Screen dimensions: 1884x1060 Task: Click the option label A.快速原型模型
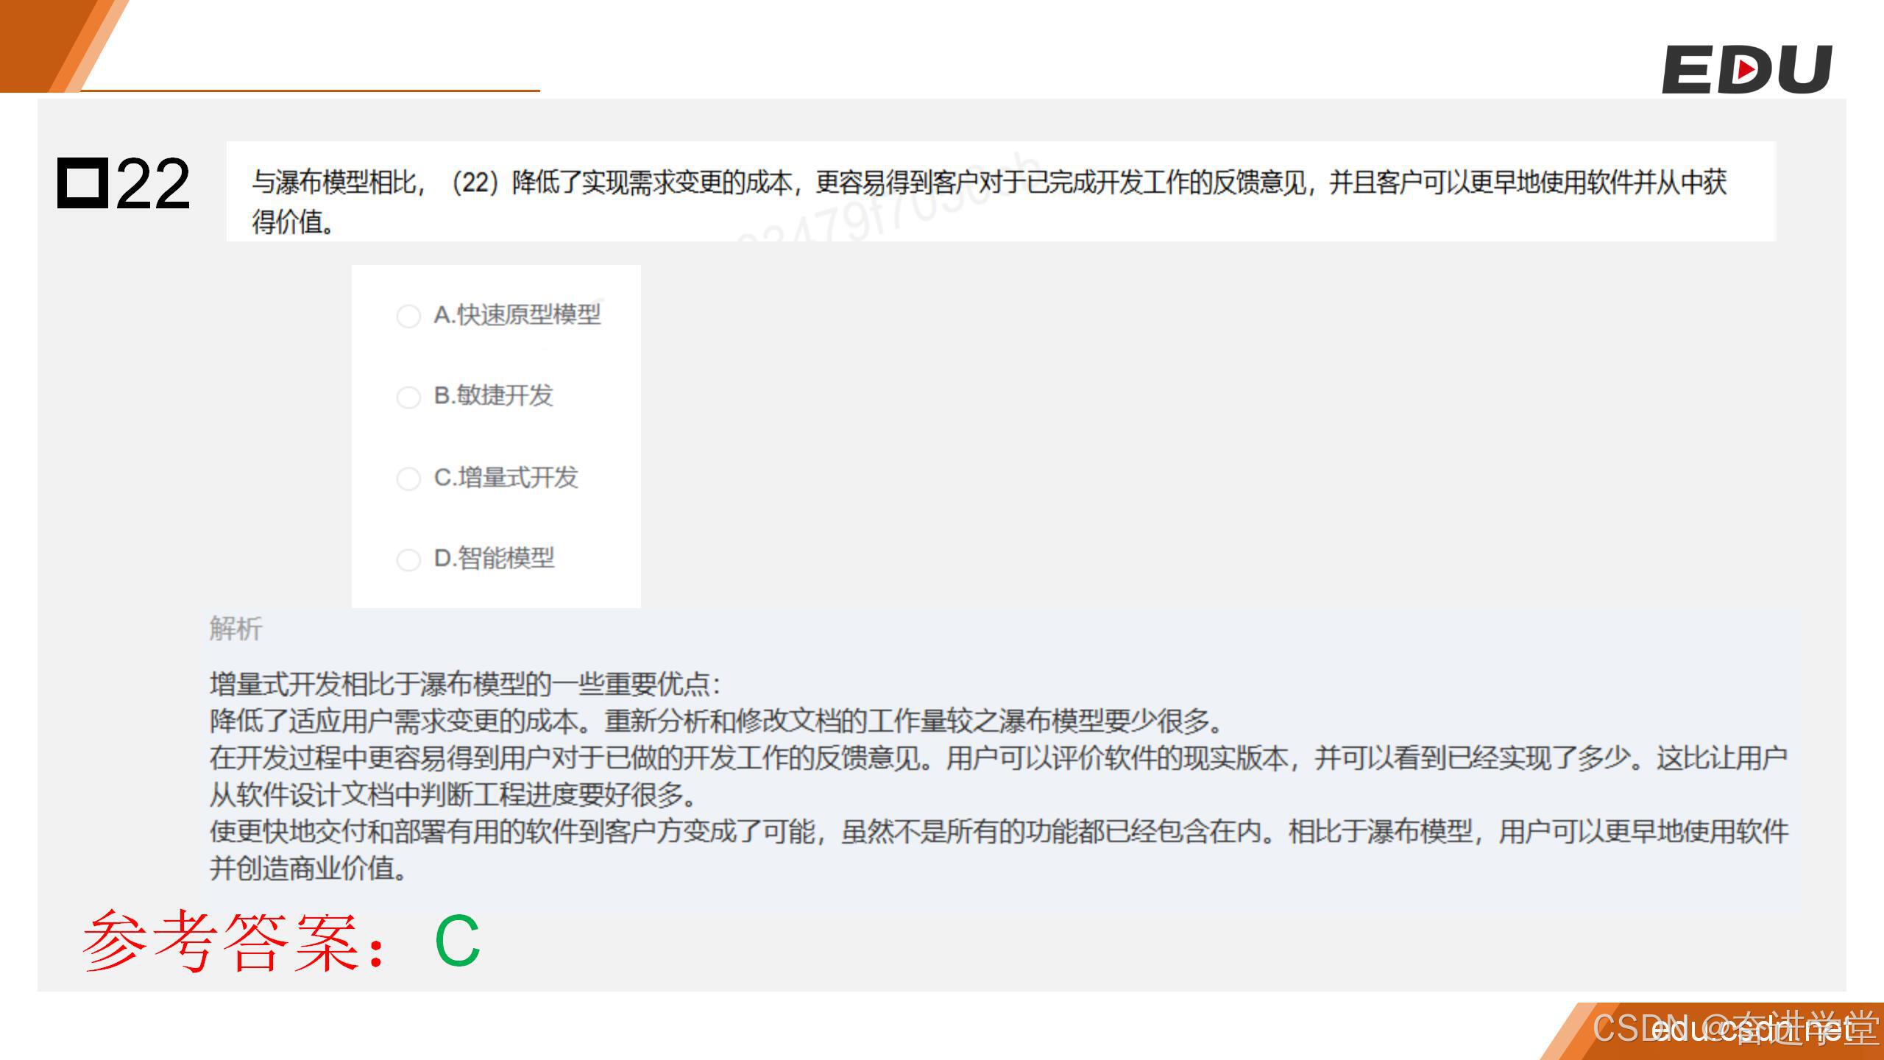[x=517, y=315]
